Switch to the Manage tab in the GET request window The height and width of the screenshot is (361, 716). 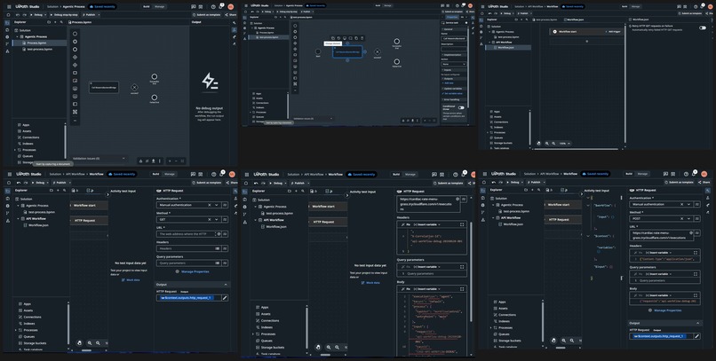tap(170, 174)
